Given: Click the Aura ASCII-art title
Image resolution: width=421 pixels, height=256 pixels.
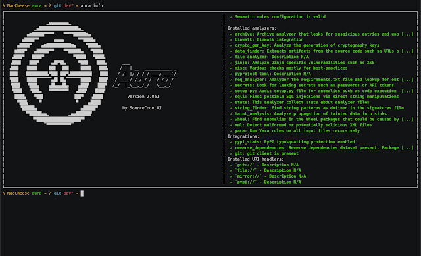Looking at the screenshot, I should coord(145,76).
